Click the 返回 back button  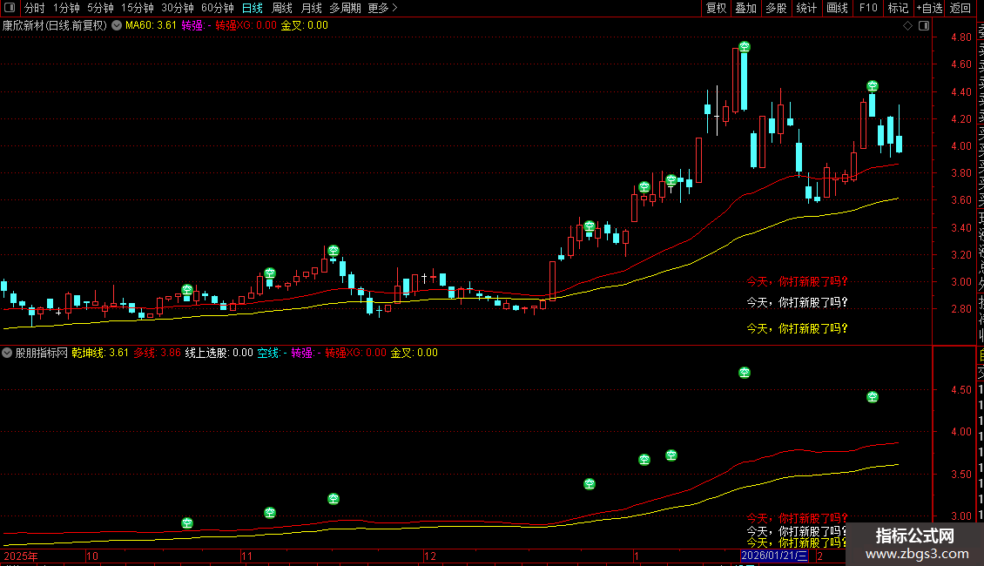tap(960, 8)
